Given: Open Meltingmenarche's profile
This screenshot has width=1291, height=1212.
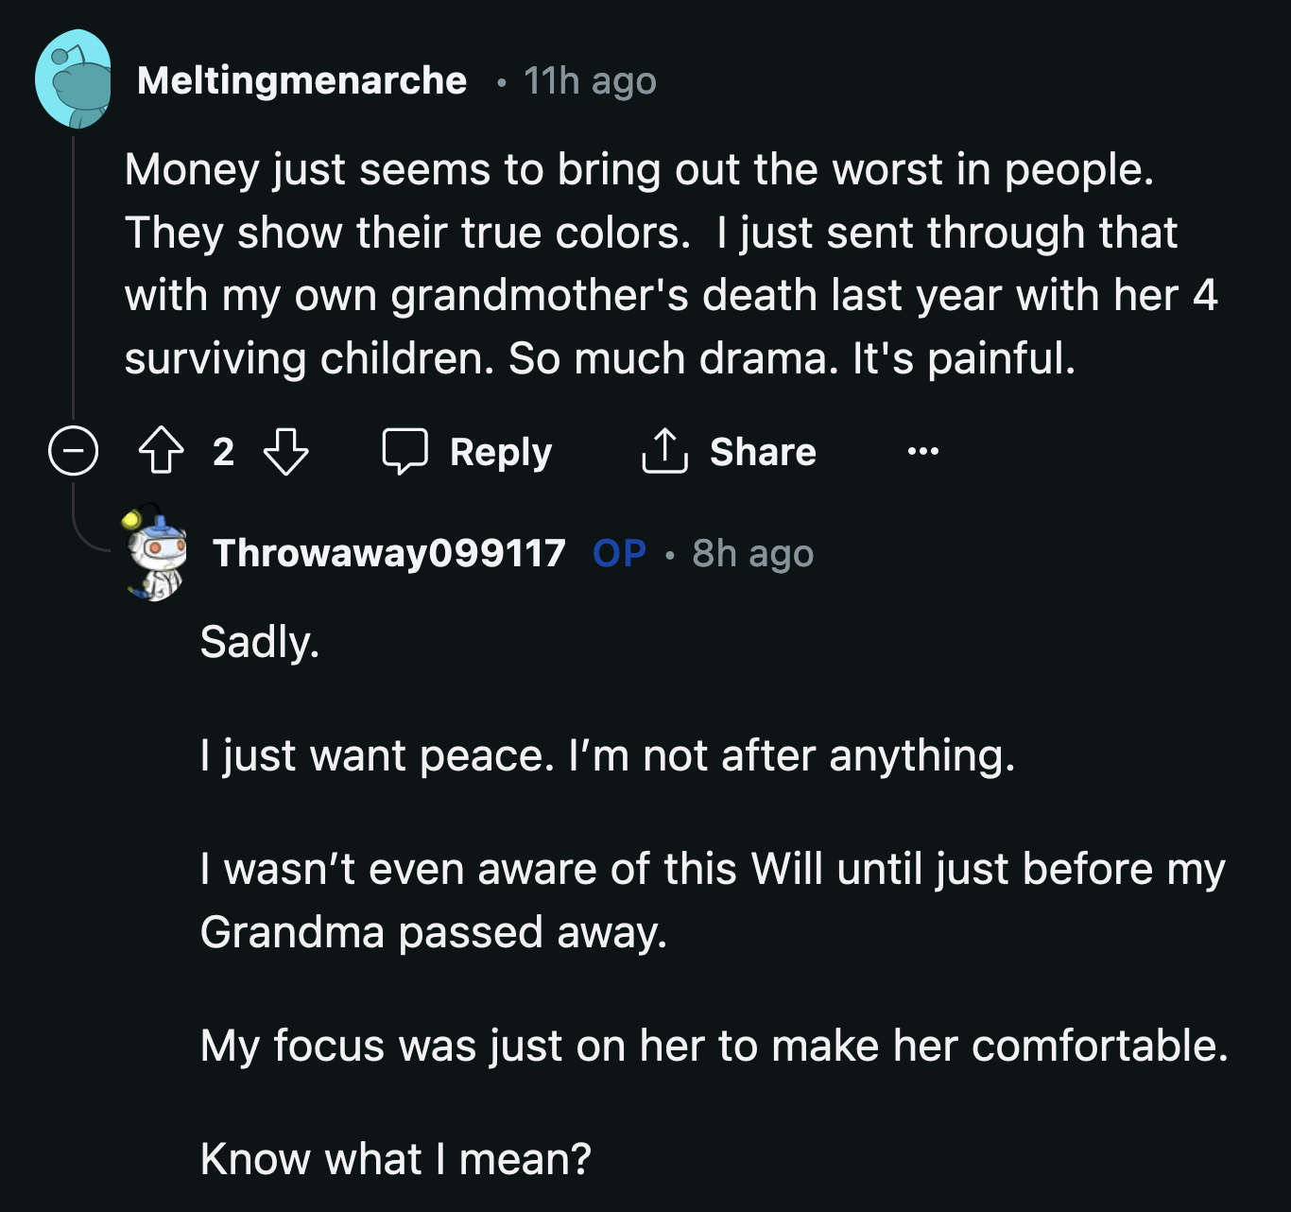Looking at the screenshot, I should (302, 81).
